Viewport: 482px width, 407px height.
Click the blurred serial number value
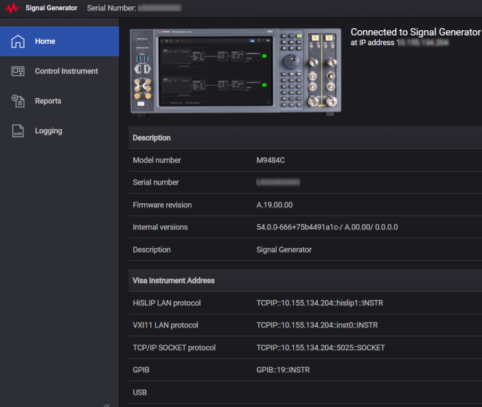278,182
